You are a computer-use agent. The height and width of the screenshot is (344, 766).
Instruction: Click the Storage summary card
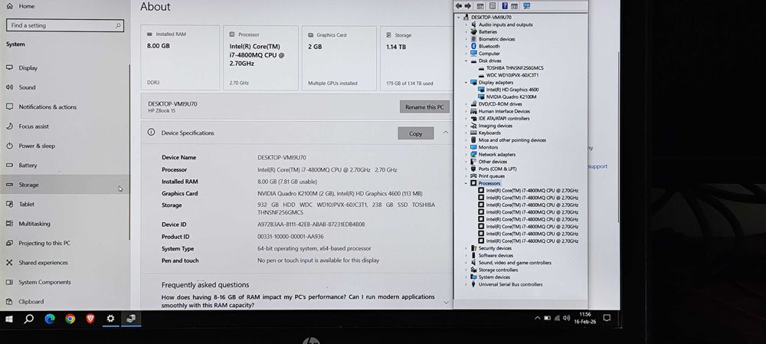tap(417, 58)
